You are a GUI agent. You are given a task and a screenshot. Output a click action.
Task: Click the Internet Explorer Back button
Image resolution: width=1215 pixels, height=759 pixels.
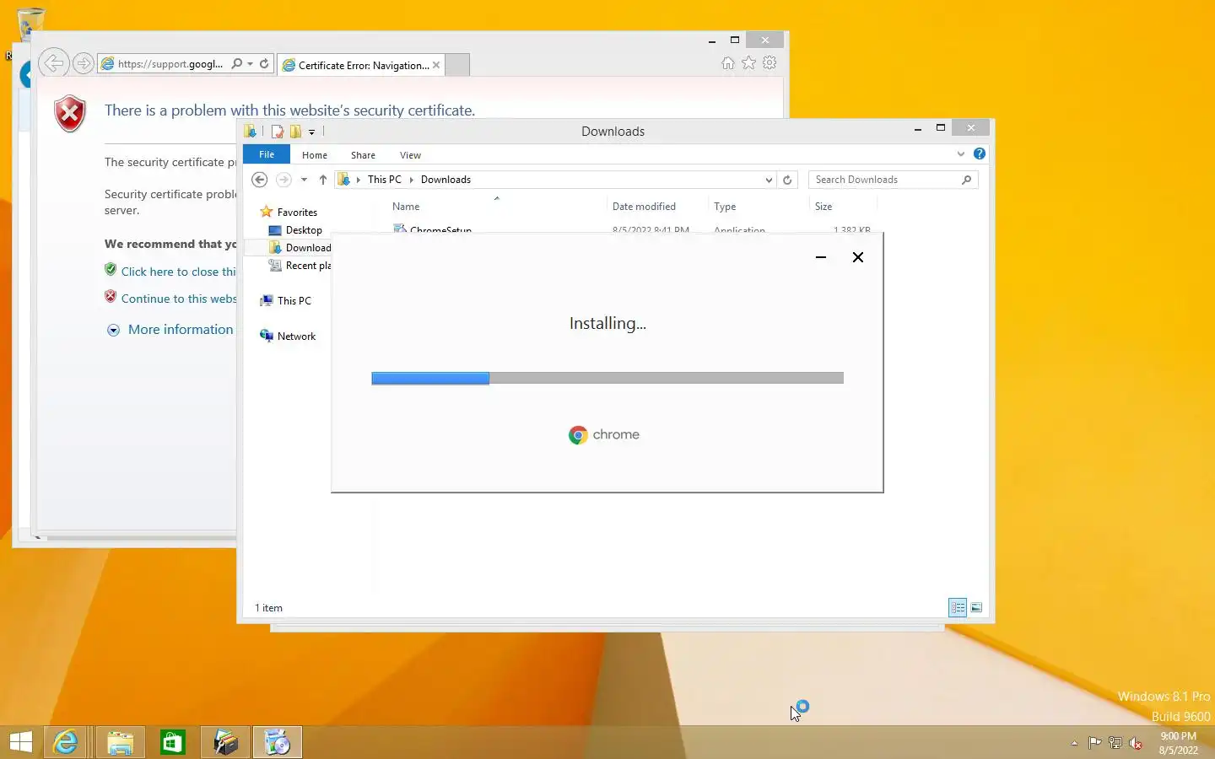click(53, 63)
